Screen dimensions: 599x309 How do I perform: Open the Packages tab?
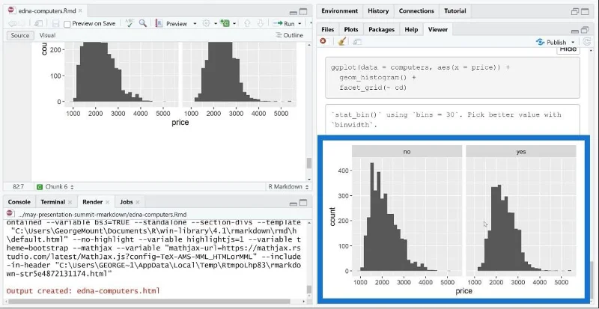pyautogui.click(x=381, y=29)
